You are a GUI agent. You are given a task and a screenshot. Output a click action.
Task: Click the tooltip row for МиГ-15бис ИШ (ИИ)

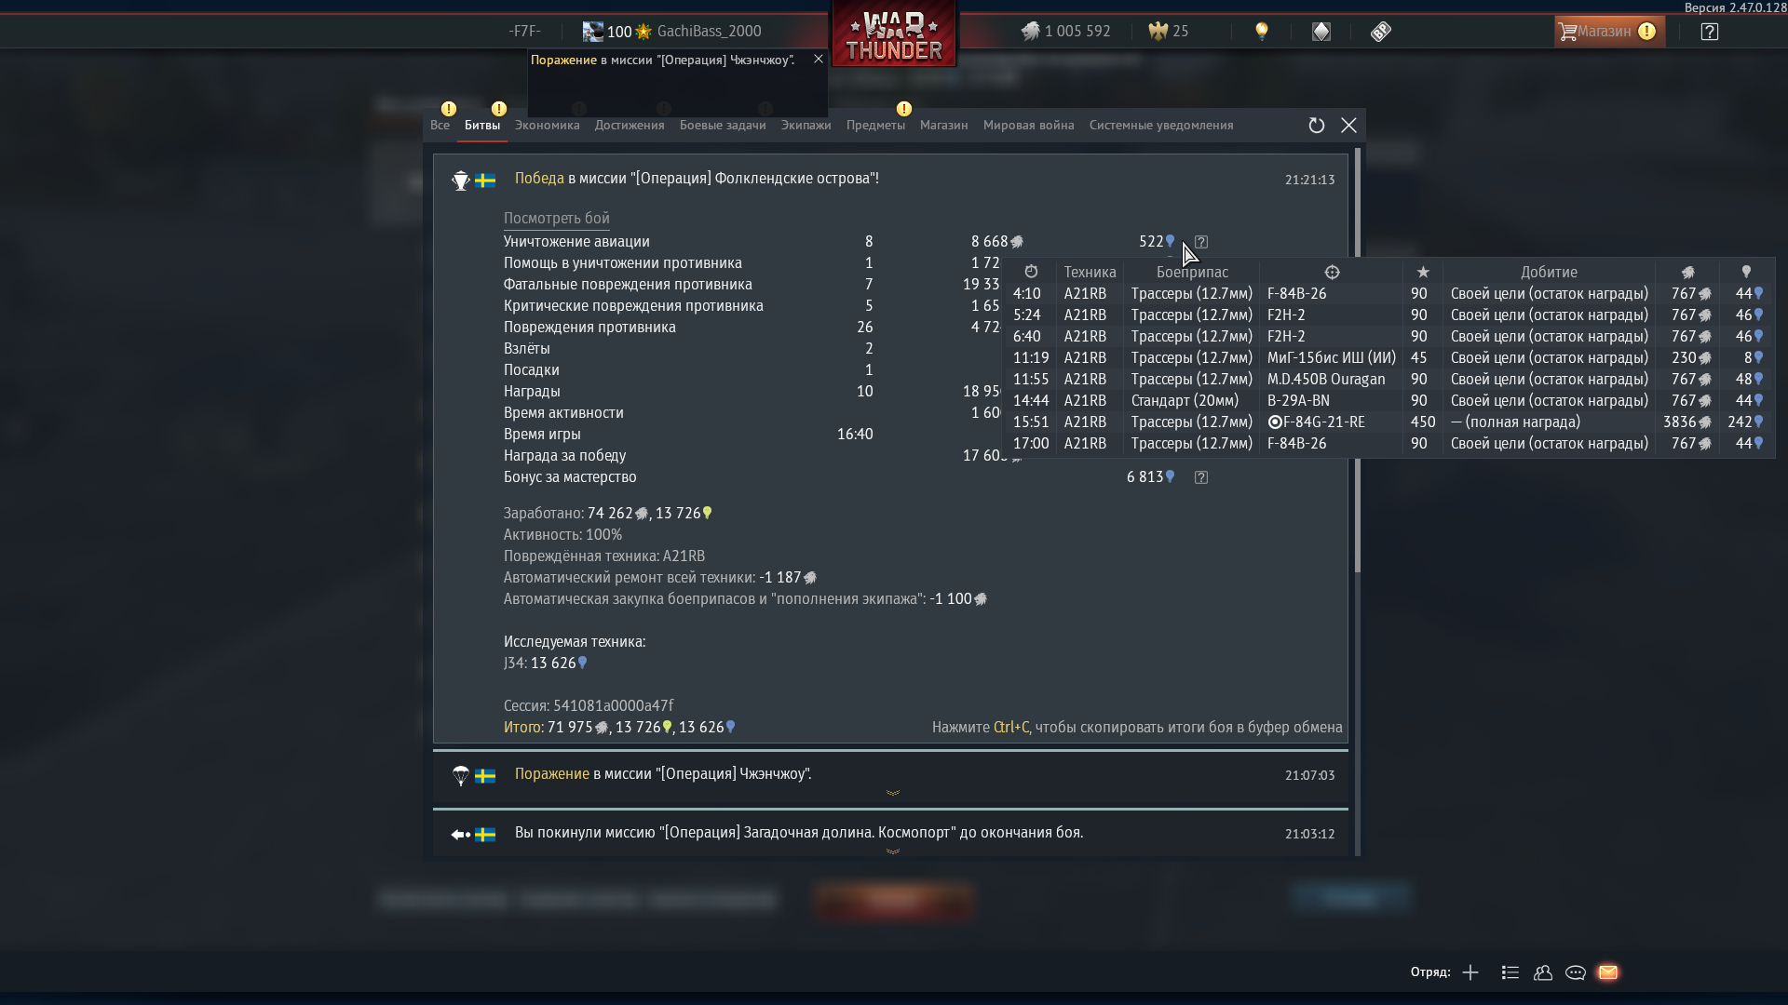point(1388,358)
